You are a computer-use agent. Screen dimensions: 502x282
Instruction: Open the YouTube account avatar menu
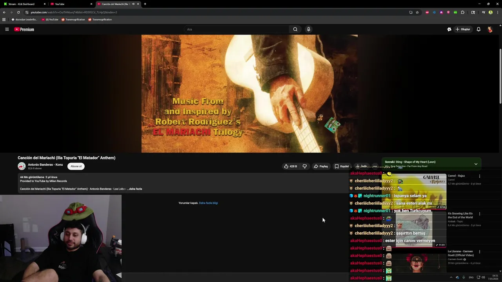coord(490,29)
